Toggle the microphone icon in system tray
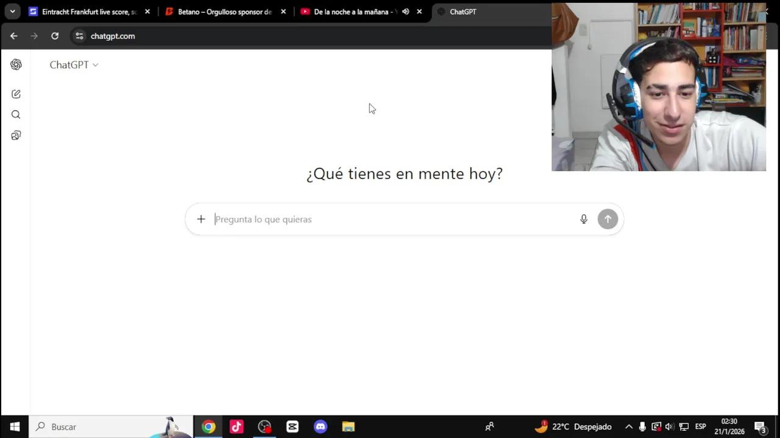 click(642, 426)
